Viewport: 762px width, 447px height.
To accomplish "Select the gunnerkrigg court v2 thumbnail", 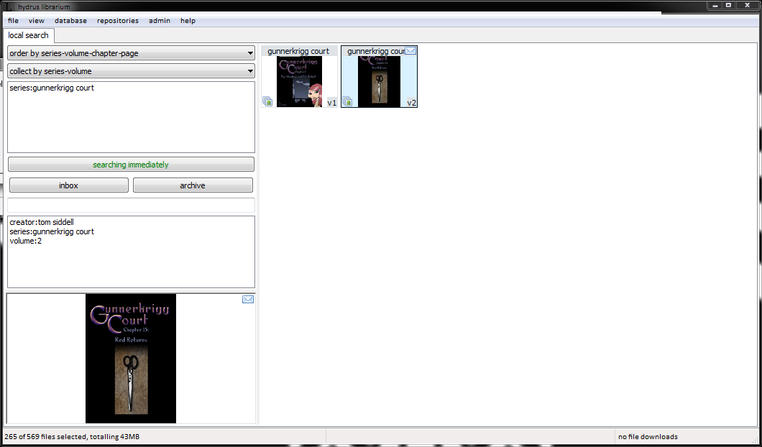I will click(379, 77).
